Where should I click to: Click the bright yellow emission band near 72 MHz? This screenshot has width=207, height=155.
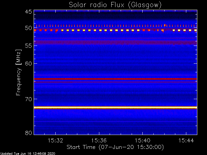point(115,108)
